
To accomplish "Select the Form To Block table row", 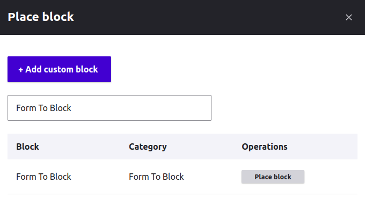I will [182, 177].
